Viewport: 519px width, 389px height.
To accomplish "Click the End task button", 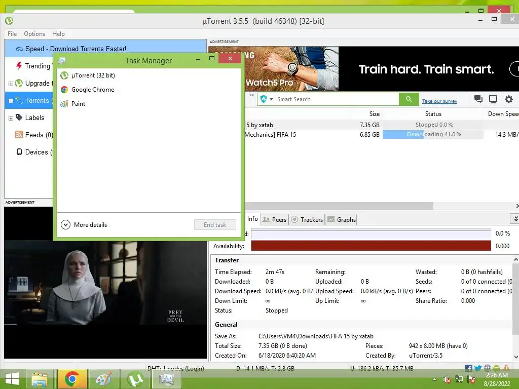I will (x=215, y=224).
